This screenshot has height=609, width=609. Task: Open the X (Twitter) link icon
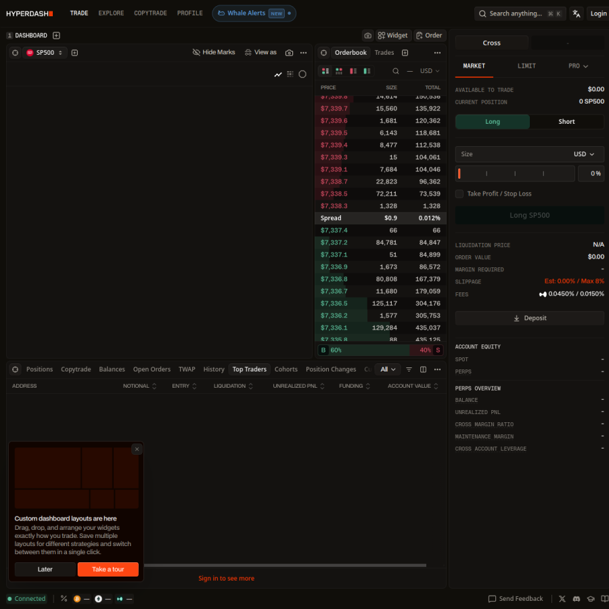(562, 599)
